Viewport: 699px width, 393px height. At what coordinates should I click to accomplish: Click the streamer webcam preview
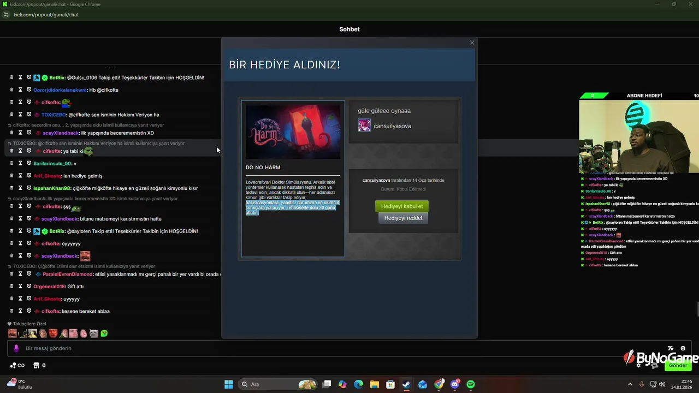point(639,136)
